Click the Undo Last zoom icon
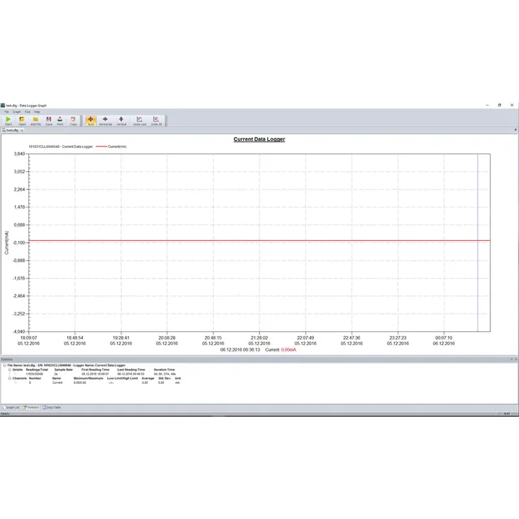 (139, 120)
